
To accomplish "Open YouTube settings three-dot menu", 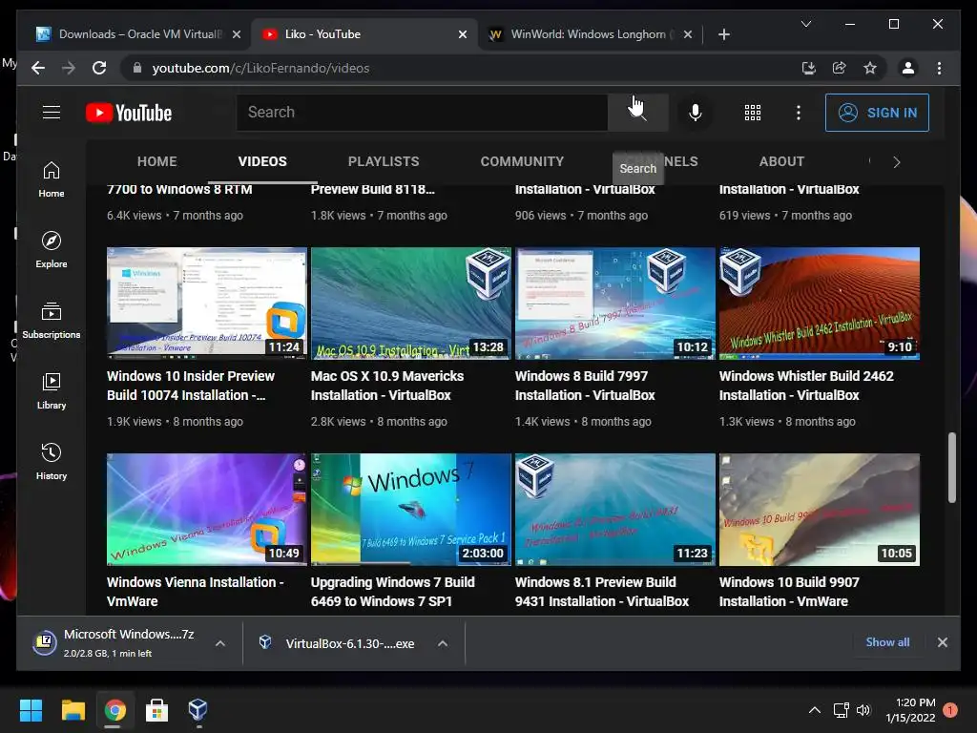I will tap(799, 113).
